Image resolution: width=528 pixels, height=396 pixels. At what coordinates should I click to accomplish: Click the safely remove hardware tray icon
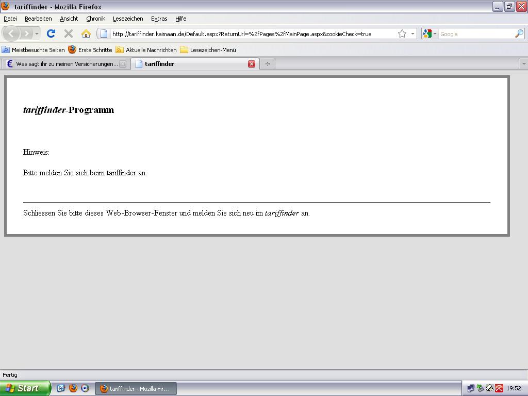tap(480, 388)
